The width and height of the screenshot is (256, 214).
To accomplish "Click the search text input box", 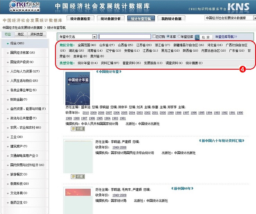I will pos(125,36).
